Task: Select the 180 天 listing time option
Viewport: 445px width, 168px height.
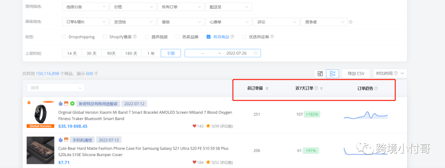Action: (131, 53)
